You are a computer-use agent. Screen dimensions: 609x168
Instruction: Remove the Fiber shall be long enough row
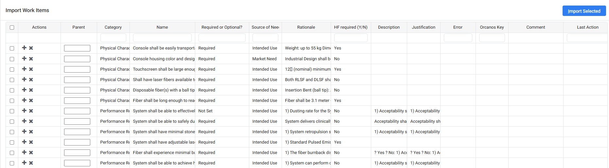point(31,100)
